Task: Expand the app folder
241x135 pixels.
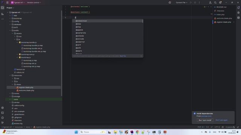Action: [x=10, y=15]
